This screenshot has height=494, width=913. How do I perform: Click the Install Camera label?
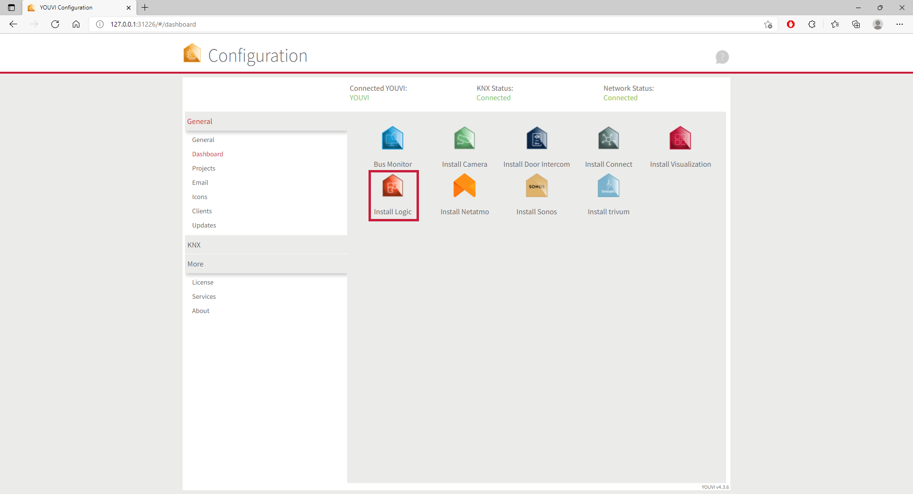465,164
